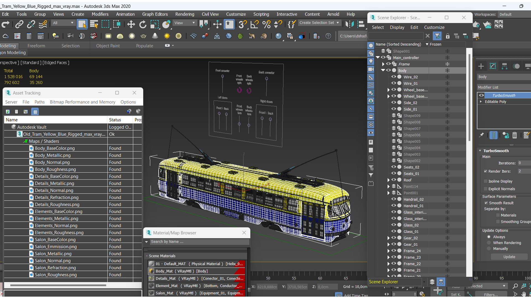Select the Manually update radio button
Viewport: 531px width, 298px height.
pyautogui.click(x=489, y=249)
